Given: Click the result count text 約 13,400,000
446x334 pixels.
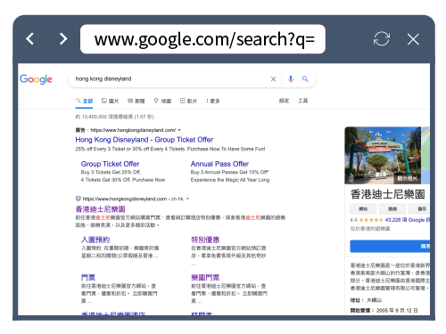Looking at the screenshot, I should [115, 117].
